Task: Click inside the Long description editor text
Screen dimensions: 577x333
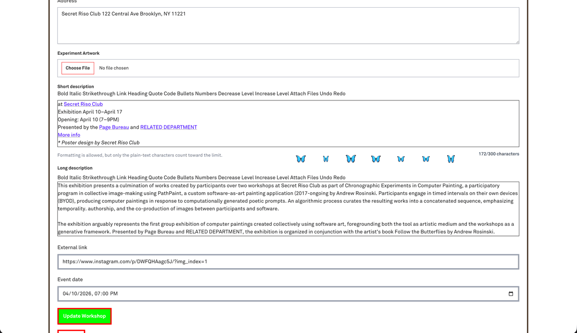Action: pyautogui.click(x=288, y=209)
